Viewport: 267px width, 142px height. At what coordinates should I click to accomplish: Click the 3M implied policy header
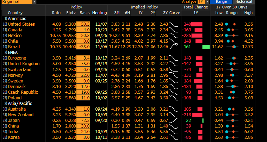click(117, 13)
